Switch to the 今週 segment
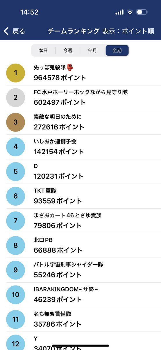Image resolution: width=161 pixels, height=350 pixels. click(68, 50)
